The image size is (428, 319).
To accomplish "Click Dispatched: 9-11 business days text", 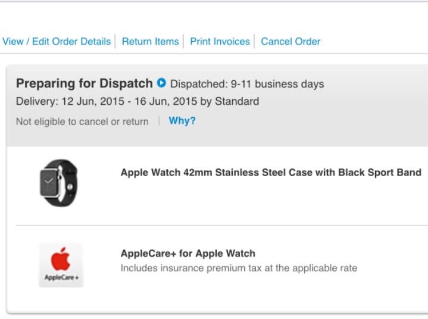I will (x=247, y=84).
